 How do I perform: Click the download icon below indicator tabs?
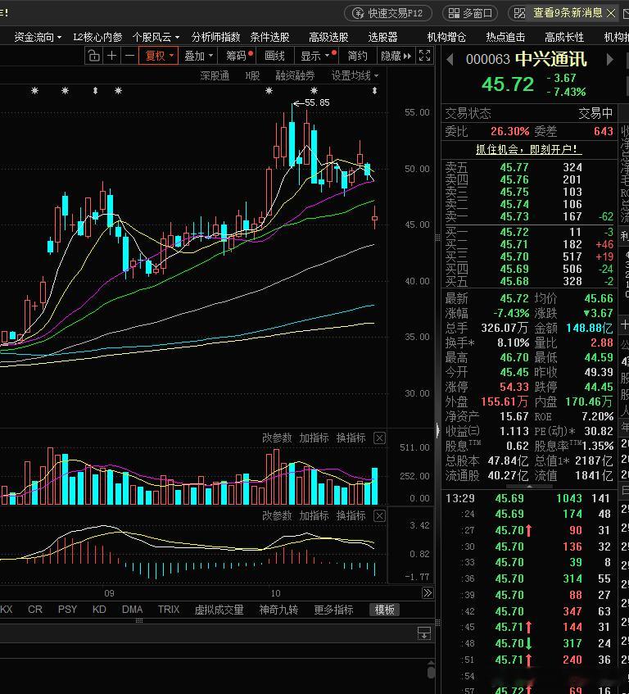(424, 633)
